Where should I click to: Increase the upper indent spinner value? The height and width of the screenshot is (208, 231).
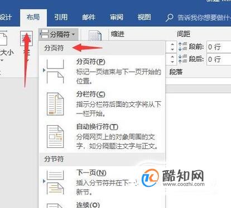point(172,44)
